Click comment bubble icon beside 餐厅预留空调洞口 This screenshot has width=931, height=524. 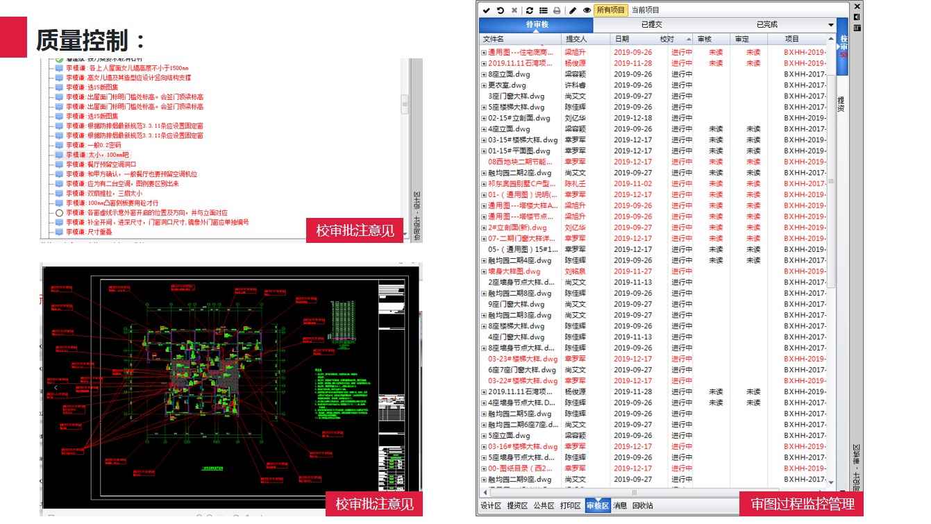59,164
